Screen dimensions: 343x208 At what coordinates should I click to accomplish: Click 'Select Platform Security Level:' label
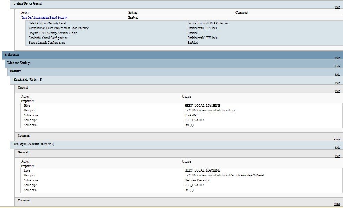click(x=48, y=23)
